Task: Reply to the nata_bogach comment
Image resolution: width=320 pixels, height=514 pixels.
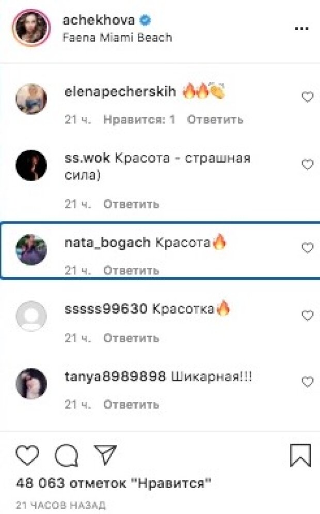Action: (x=131, y=270)
